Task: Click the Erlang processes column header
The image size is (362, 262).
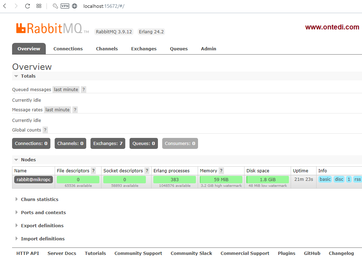Action: click(171, 171)
